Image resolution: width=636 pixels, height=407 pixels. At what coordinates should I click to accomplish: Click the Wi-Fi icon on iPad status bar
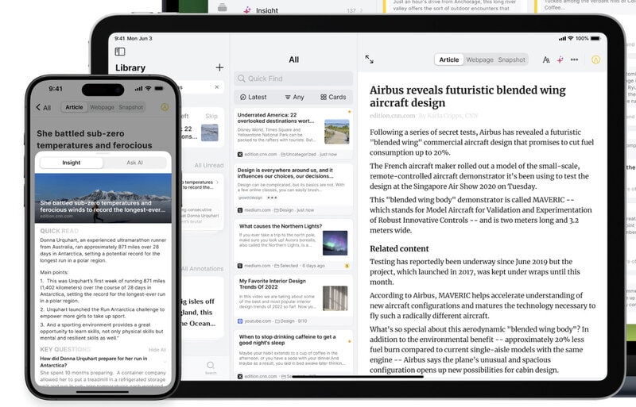571,38
